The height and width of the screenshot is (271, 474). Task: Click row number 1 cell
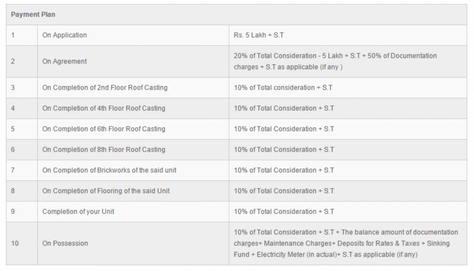pos(13,35)
